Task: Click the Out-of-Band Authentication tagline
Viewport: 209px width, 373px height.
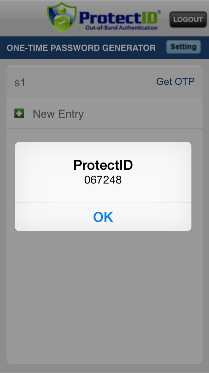Action: tap(121, 28)
